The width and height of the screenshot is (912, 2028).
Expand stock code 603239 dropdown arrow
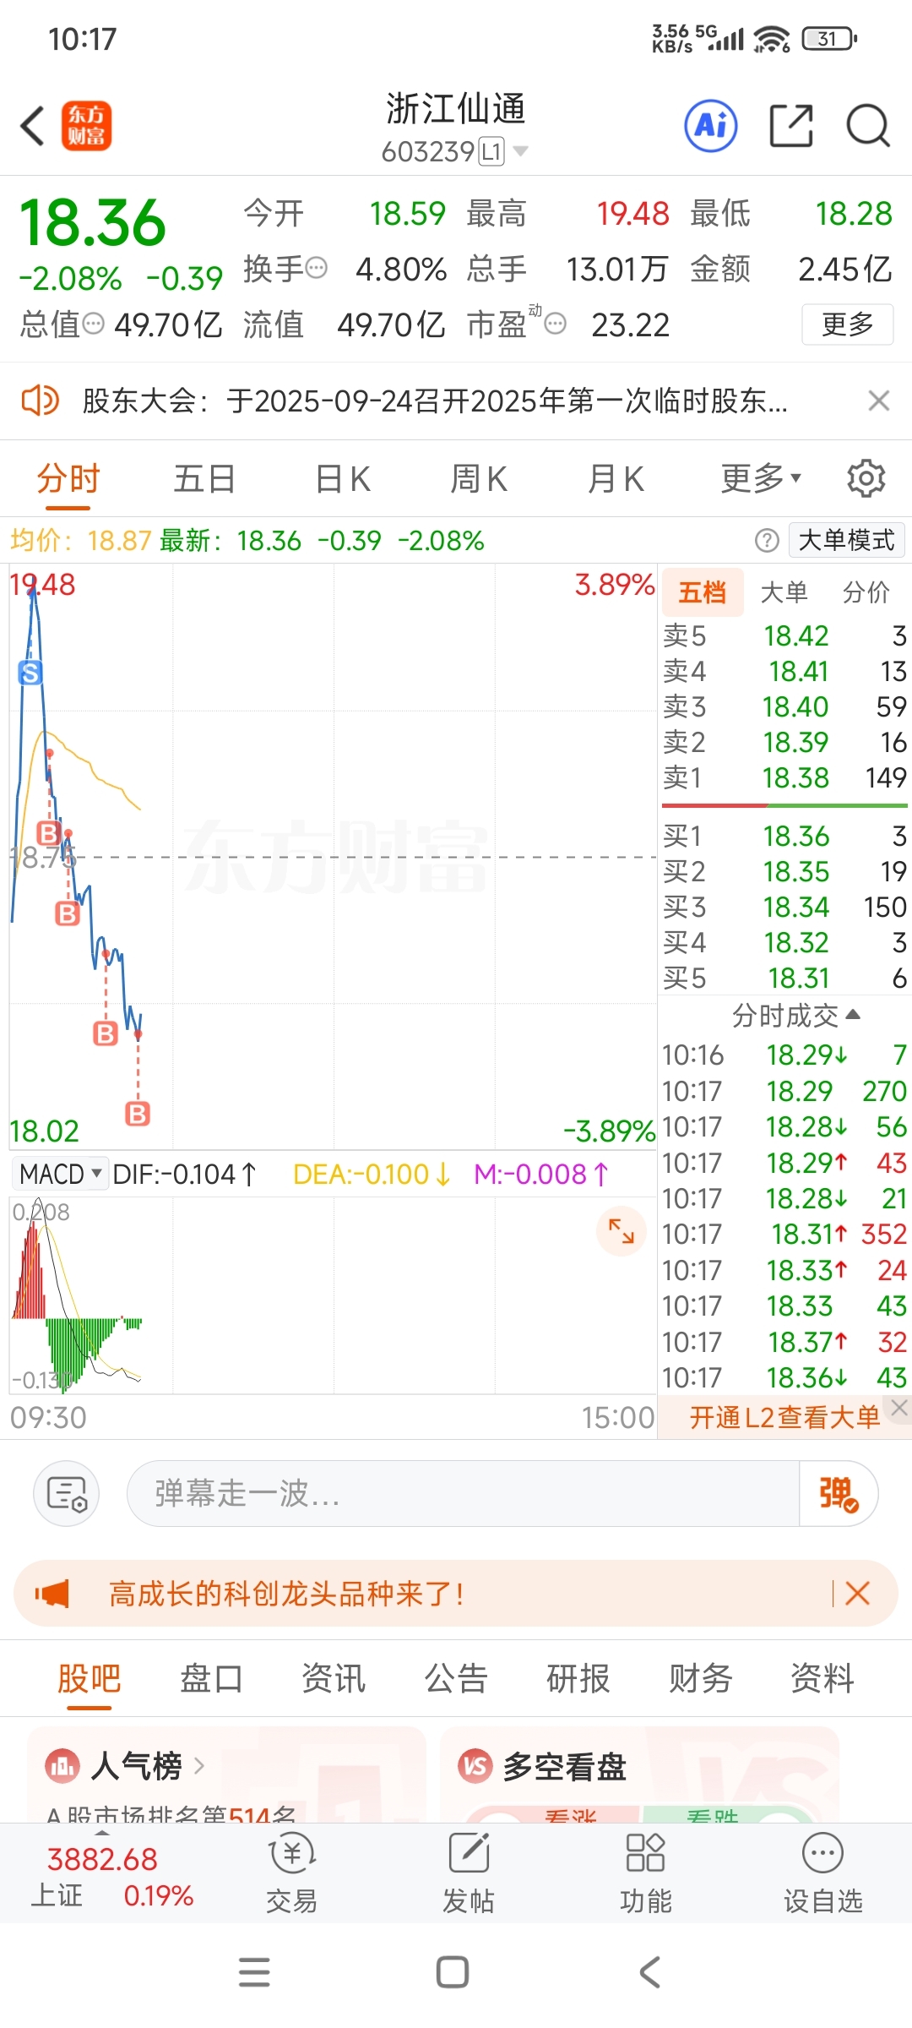coord(521,151)
